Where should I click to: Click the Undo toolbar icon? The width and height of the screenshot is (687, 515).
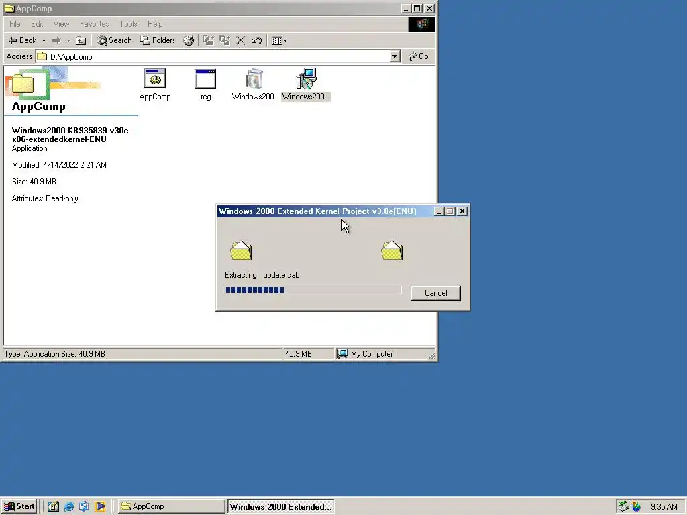tap(256, 41)
